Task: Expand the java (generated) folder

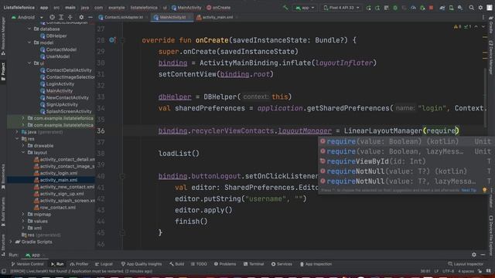Action: [17, 132]
